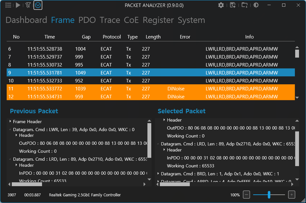Click the zoom in plus button
The image size is (306, 203).
292,195
